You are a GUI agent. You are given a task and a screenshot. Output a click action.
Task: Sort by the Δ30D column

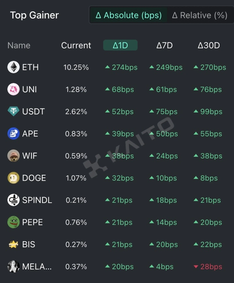tap(209, 45)
